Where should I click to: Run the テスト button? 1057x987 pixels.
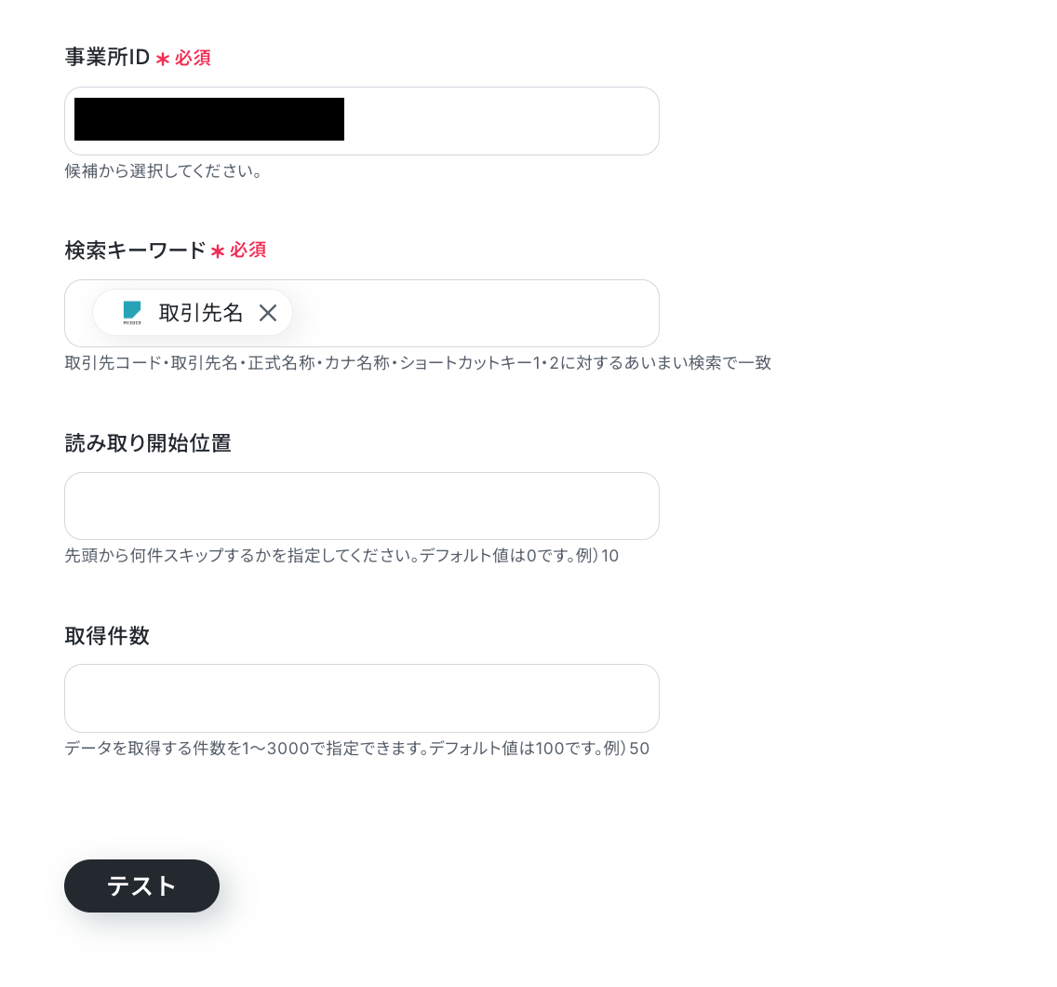tap(141, 886)
